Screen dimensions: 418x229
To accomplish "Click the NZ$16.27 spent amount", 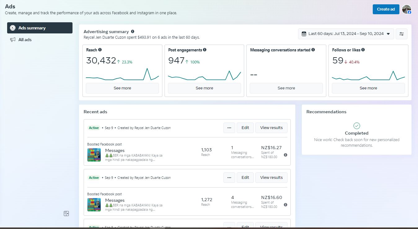I will click(x=271, y=148).
